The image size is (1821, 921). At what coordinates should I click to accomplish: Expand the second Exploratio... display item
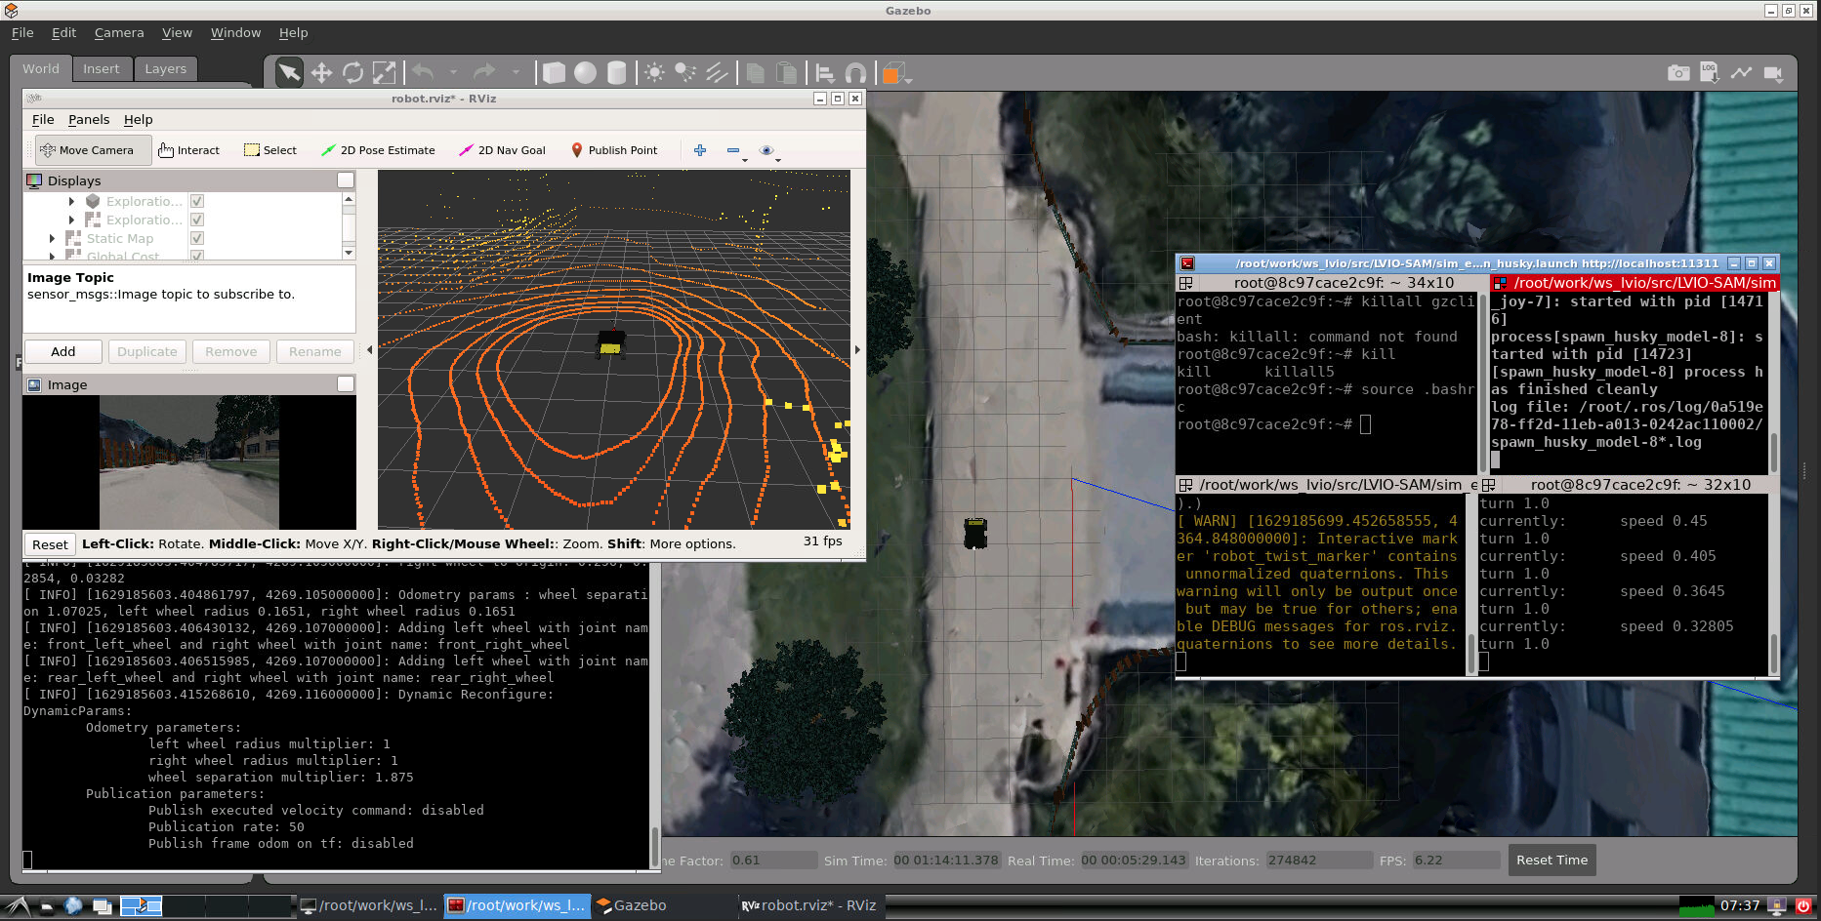(x=71, y=220)
